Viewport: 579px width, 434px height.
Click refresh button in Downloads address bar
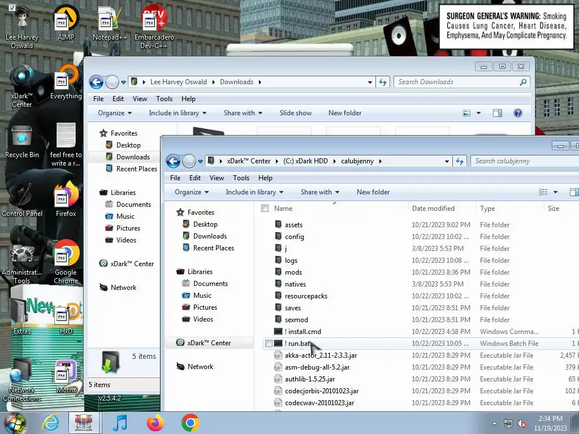click(383, 83)
